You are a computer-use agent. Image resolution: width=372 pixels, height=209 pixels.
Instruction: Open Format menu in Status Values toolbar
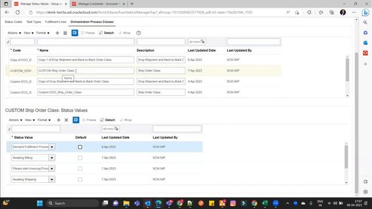[44, 120]
